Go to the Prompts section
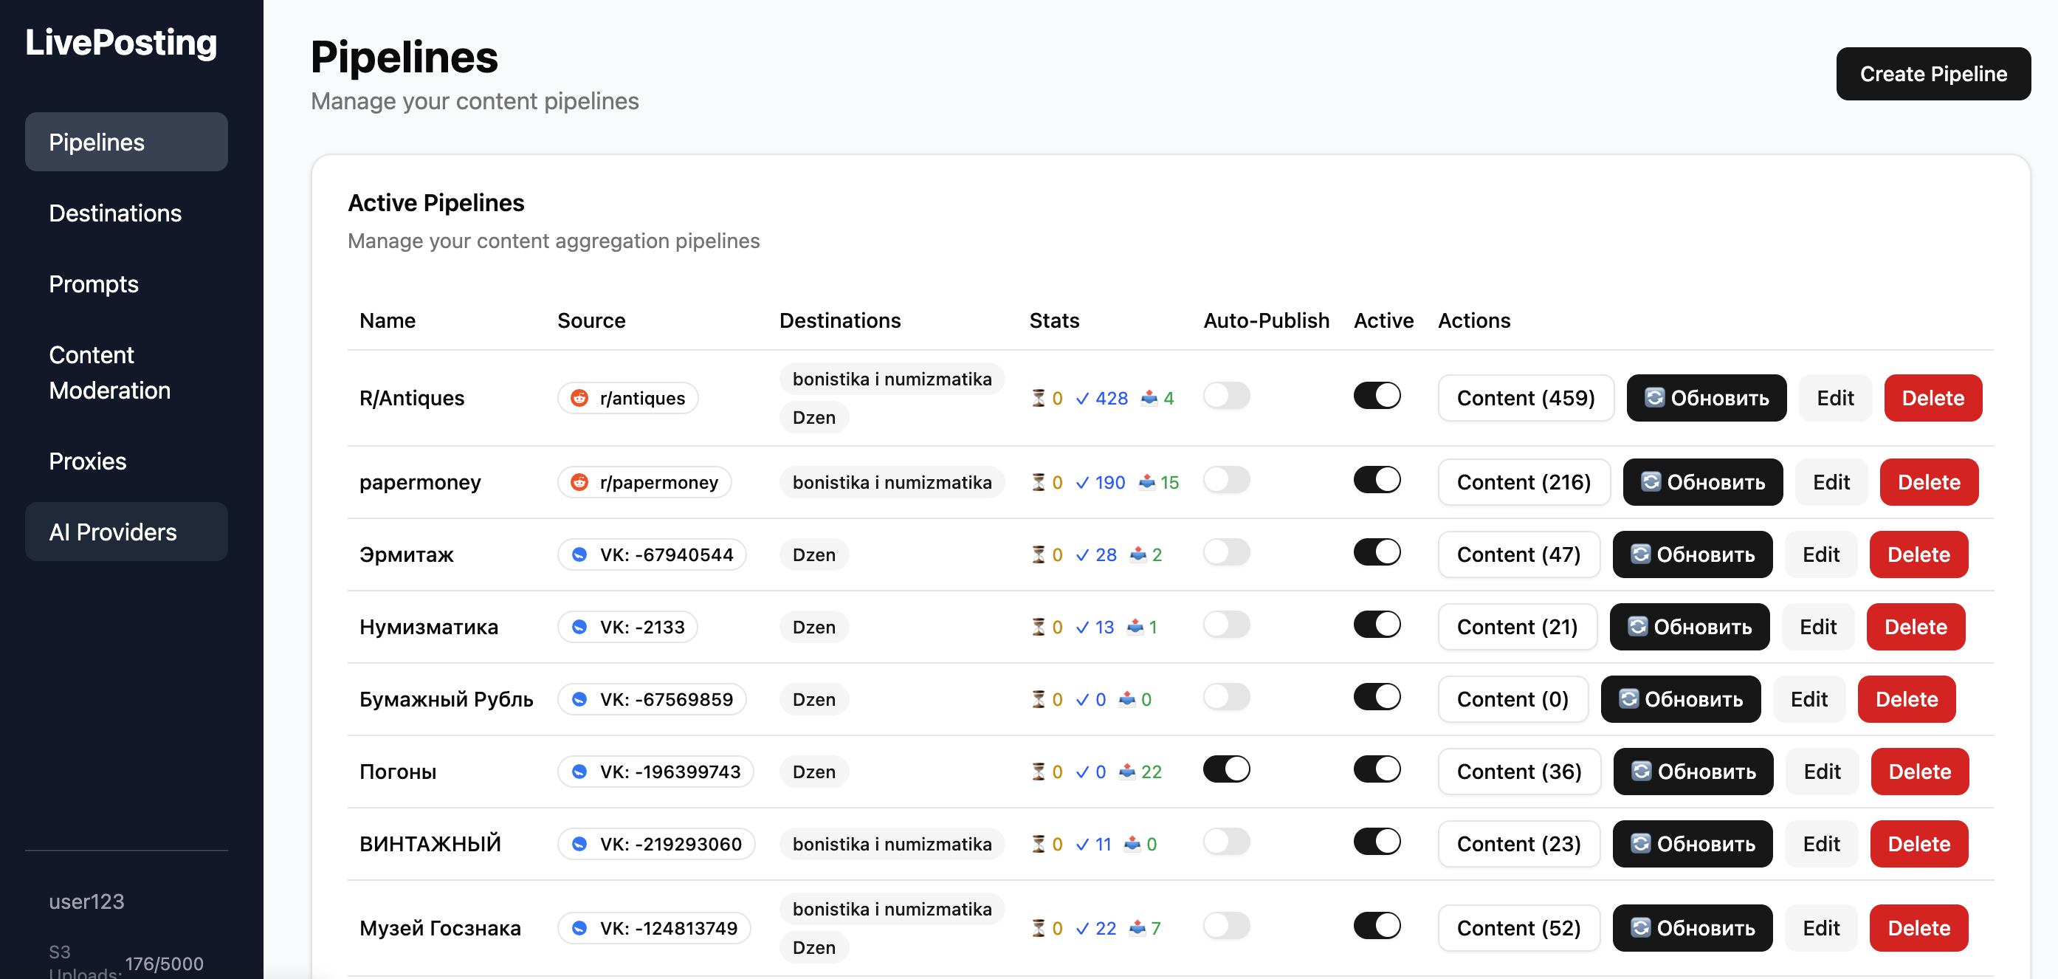2058x979 pixels. tap(94, 284)
